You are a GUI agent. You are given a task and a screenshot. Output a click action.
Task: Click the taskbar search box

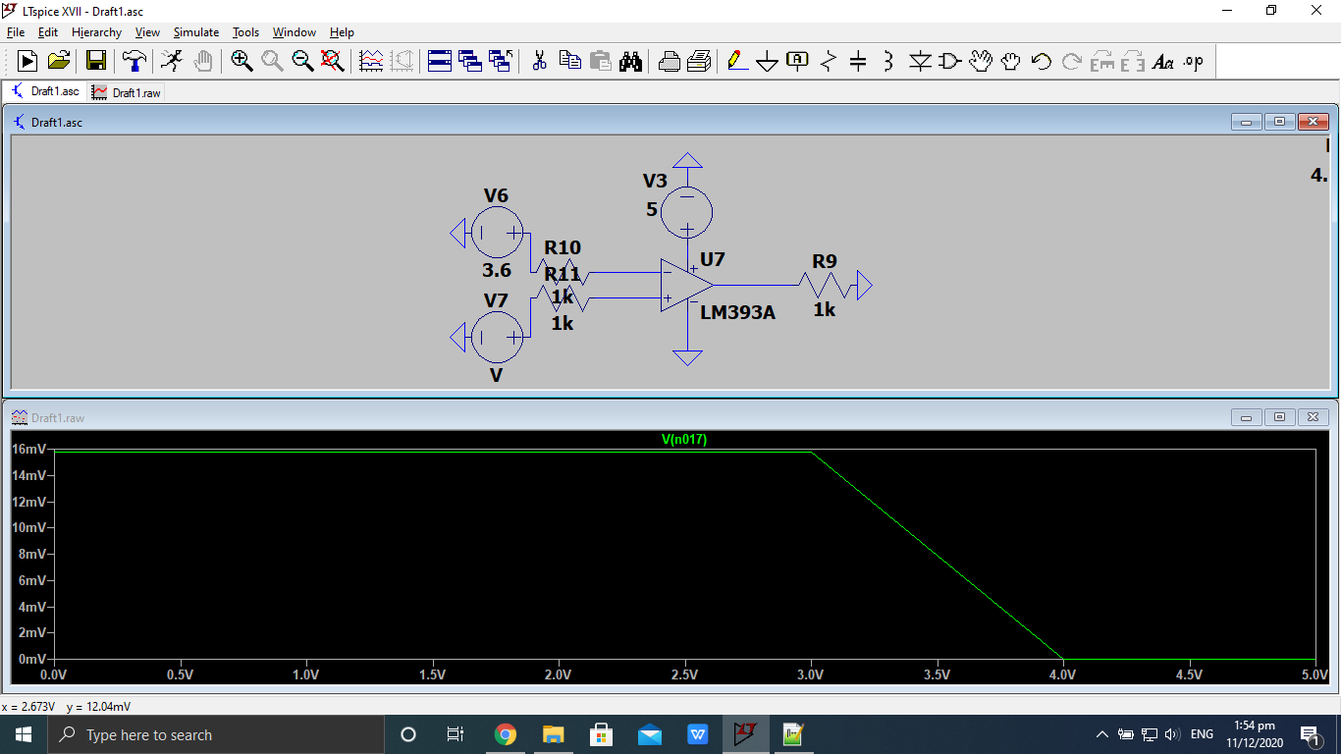(x=215, y=734)
